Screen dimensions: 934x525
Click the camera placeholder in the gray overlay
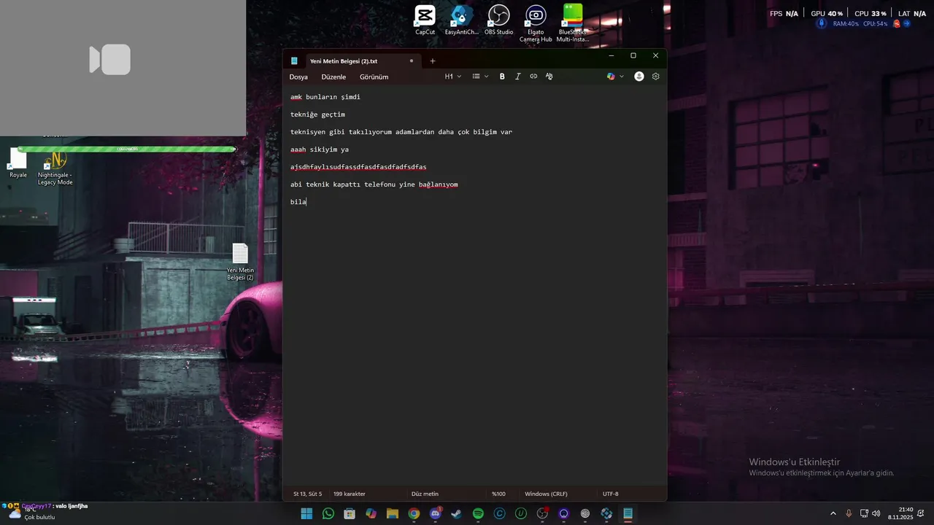point(110,60)
